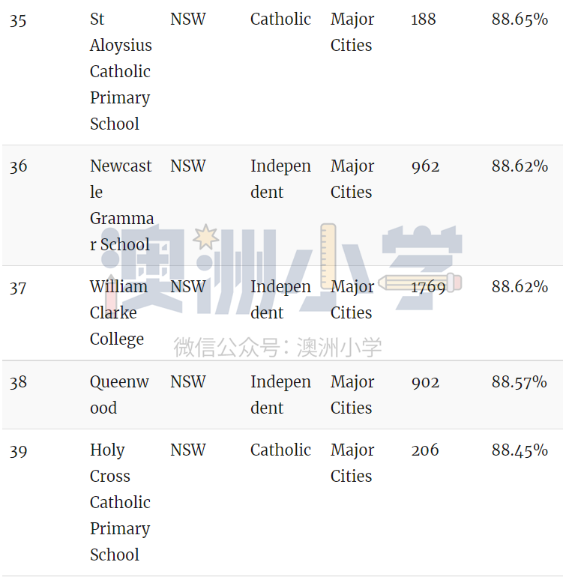The width and height of the screenshot is (563, 577).
Task: Click rank number 37
Action: 18,288
